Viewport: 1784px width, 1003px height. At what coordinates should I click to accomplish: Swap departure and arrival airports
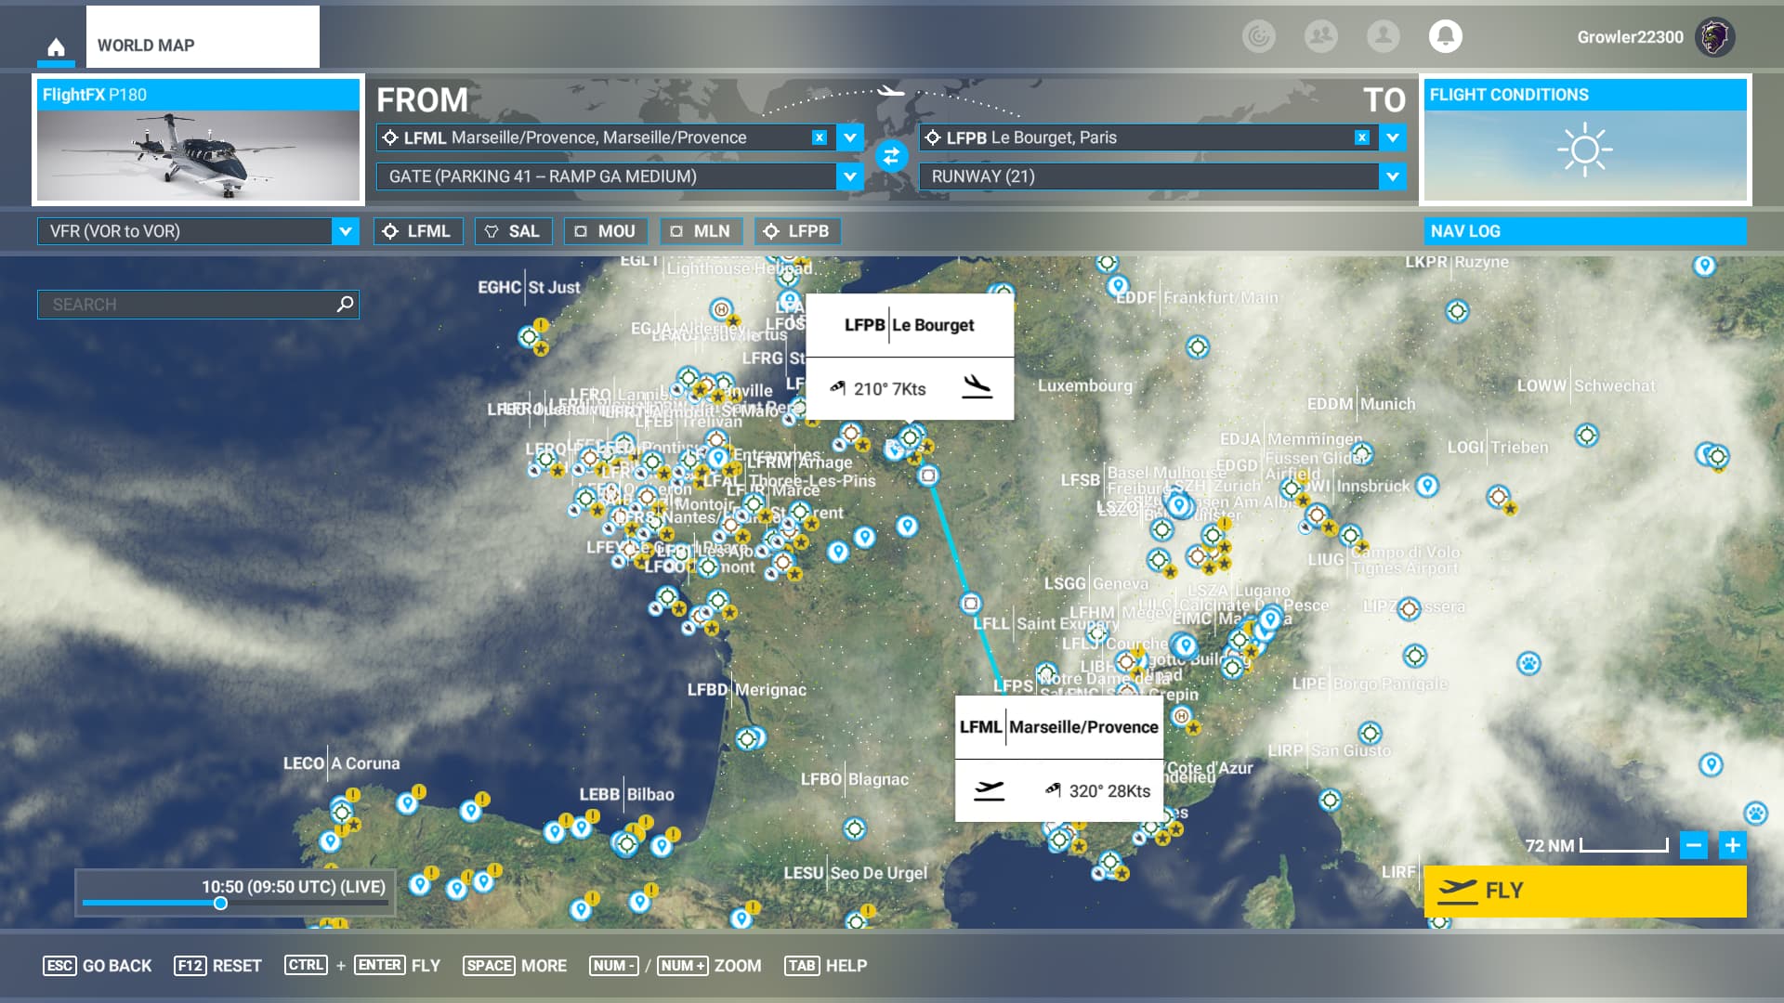891,156
